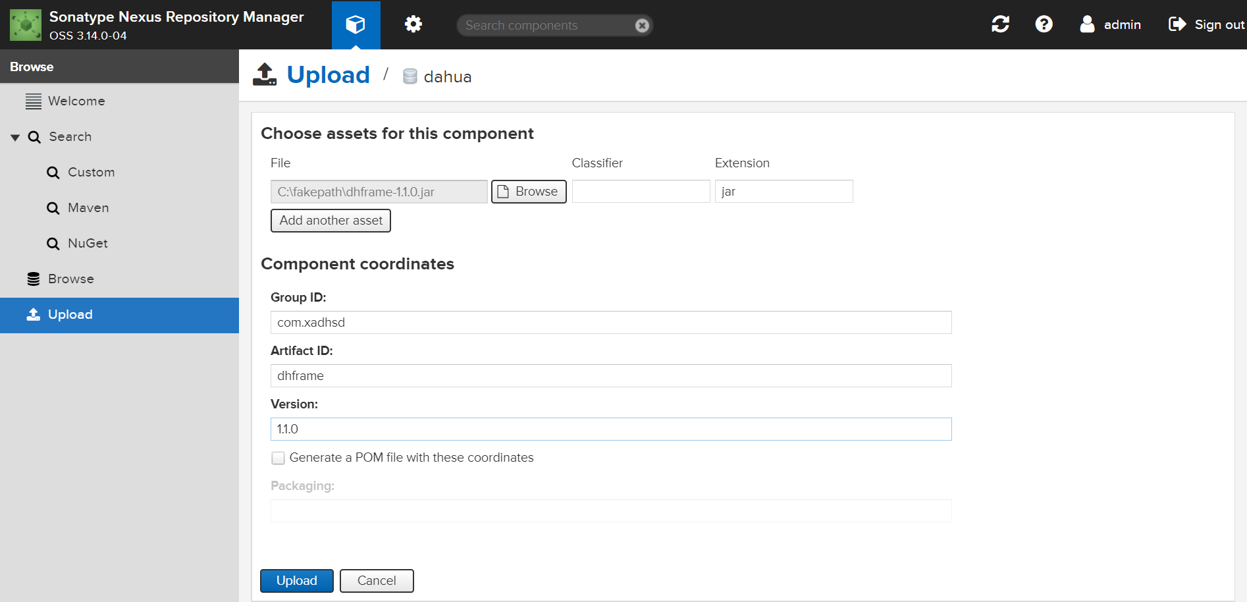Click the Browse sidebar header

119,67
